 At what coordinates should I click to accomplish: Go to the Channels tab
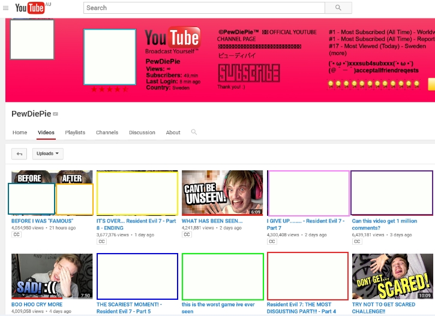pos(107,133)
